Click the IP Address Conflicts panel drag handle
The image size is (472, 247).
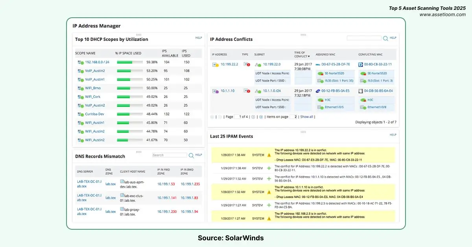click(x=303, y=35)
